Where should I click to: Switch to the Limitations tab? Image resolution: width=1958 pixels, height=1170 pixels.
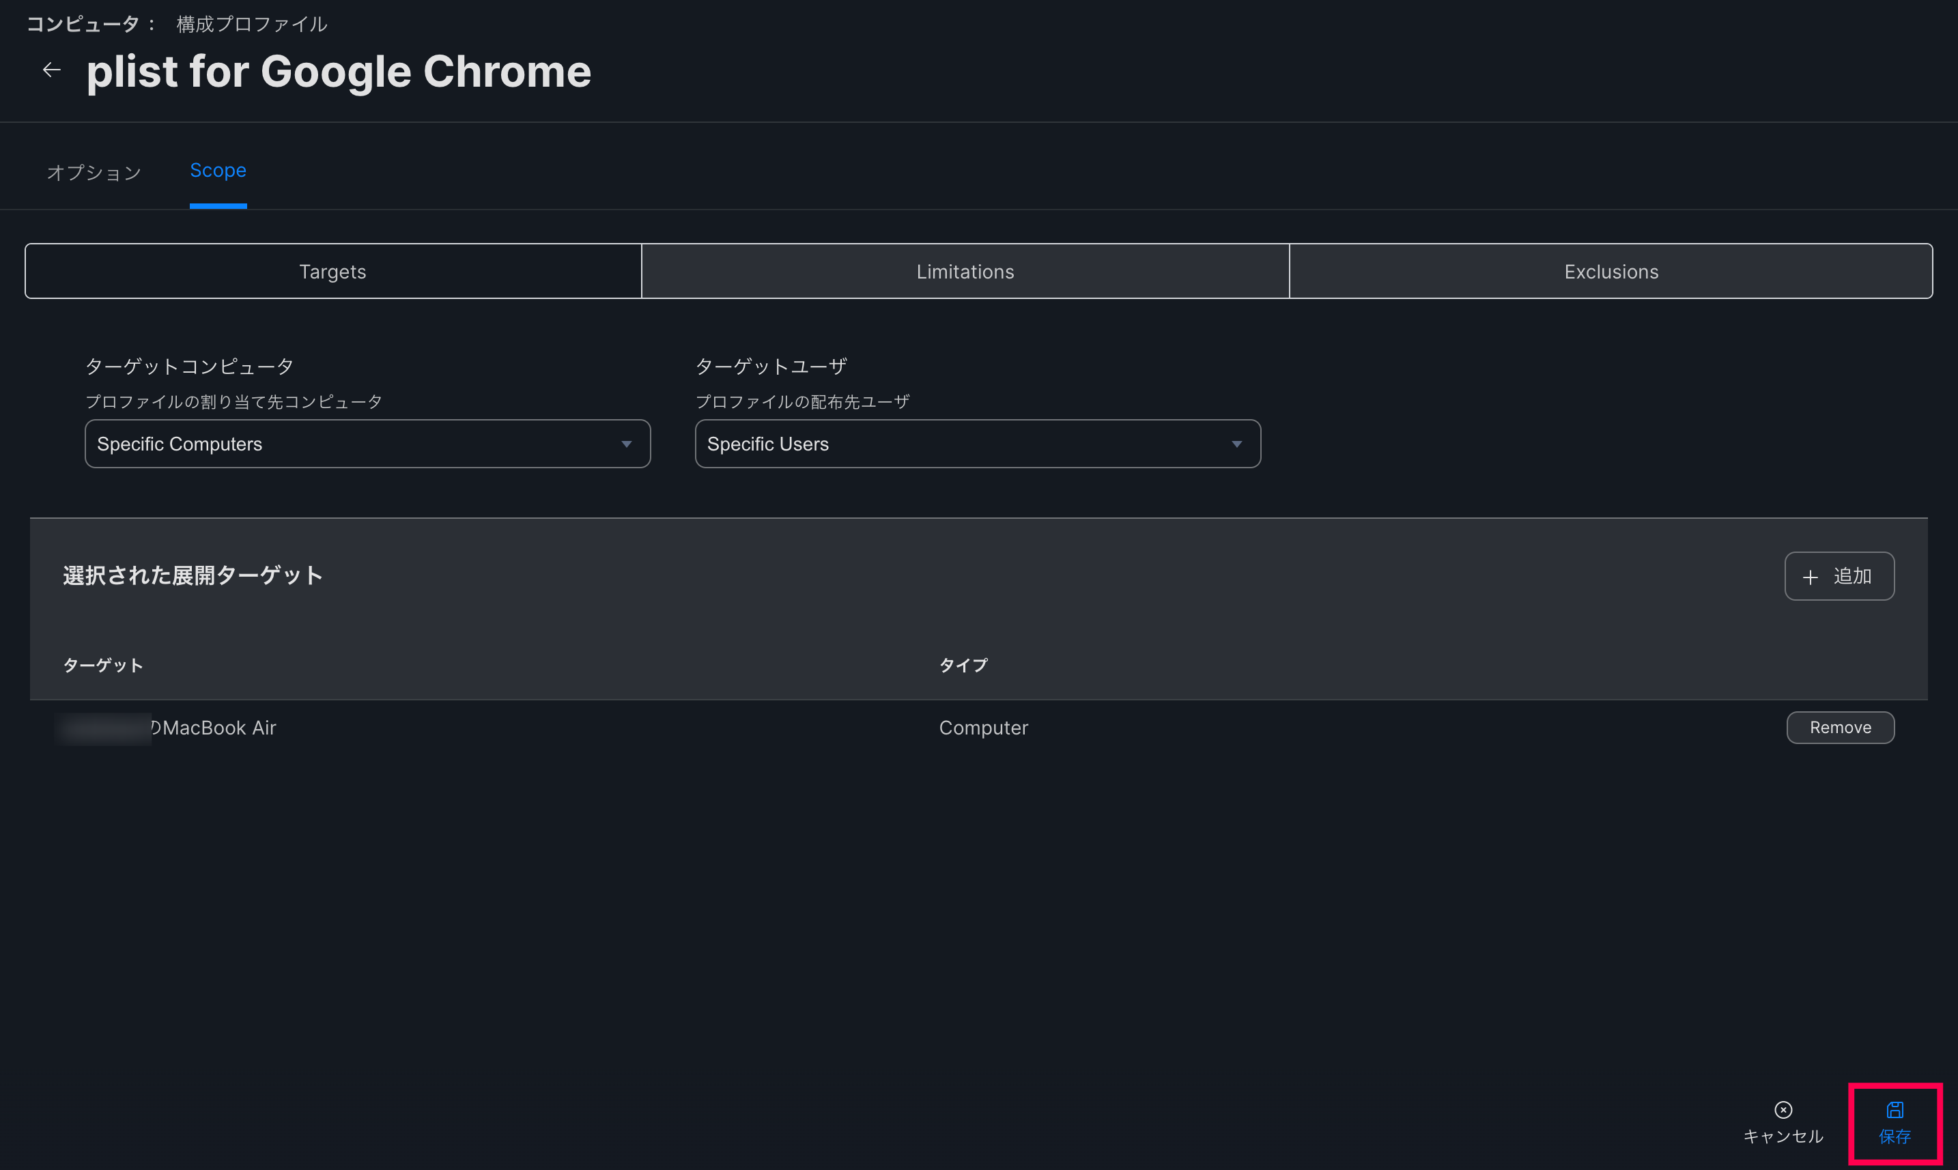pyautogui.click(x=965, y=271)
